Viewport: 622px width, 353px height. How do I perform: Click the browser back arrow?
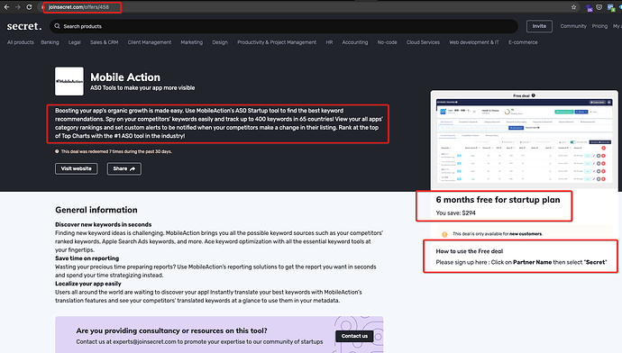coord(6,7)
